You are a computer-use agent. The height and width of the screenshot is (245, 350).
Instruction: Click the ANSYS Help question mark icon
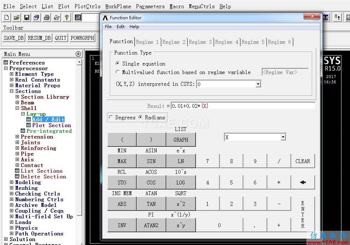[66, 17]
